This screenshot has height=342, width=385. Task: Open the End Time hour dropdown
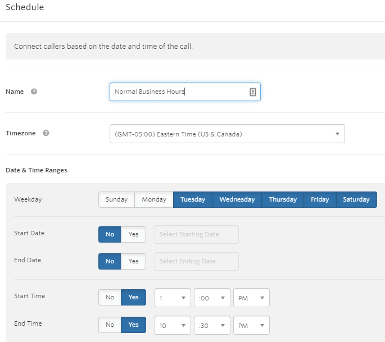(173, 325)
